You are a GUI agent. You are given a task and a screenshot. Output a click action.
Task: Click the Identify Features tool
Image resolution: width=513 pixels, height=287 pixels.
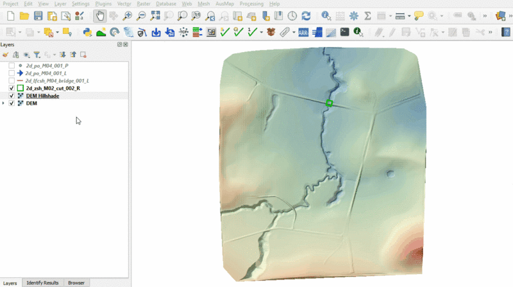[326, 15]
